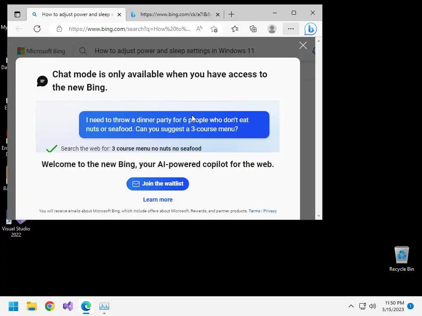The height and width of the screenshot is (316, 422).
Task: Select the Recycle Bin desktop icon
Action: pyautogui.click(x=401, y=259)
